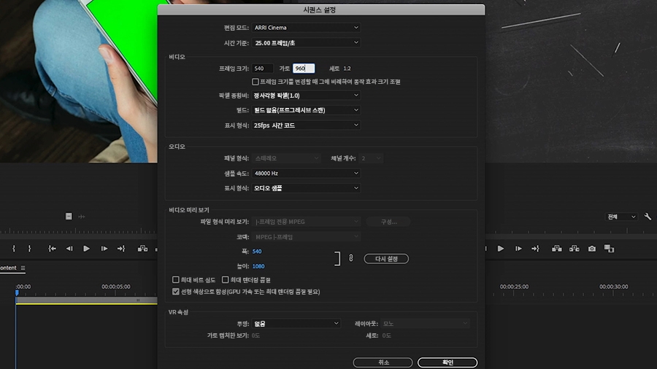Open the 전체 playback resolution dropdown
Viewport: 657px width, 369px height.
click(x=621, y=217)
